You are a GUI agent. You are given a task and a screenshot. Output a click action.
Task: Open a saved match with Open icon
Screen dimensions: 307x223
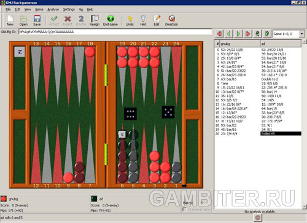[23, 20]
